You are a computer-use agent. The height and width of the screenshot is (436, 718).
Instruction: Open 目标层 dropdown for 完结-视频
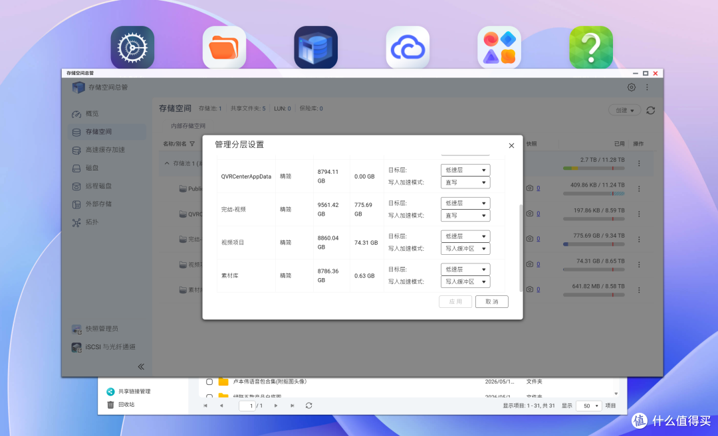click(465, 203)
